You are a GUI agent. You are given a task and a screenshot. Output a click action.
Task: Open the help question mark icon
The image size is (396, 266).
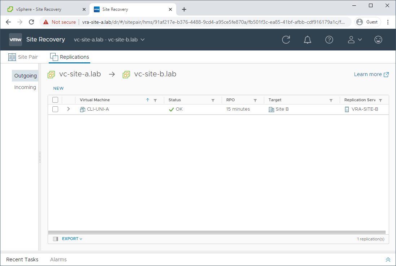pos(329,40)
